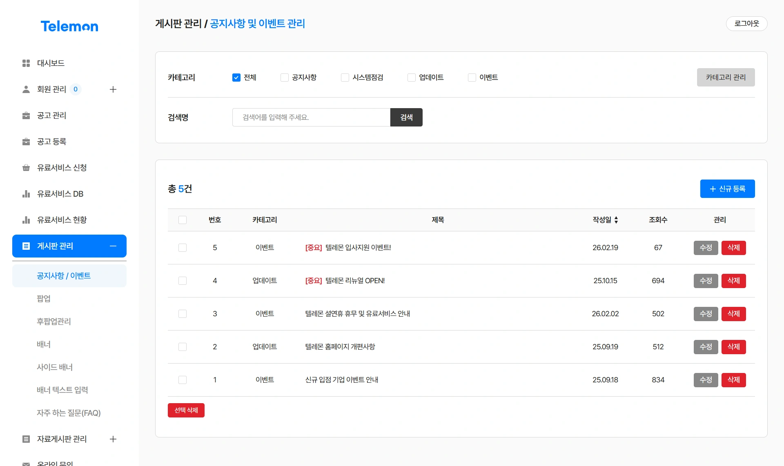This screenshot has height=466, width=784.
Task: Collapse the 게시판 관리 sidebar section
Action: (113, 246)
